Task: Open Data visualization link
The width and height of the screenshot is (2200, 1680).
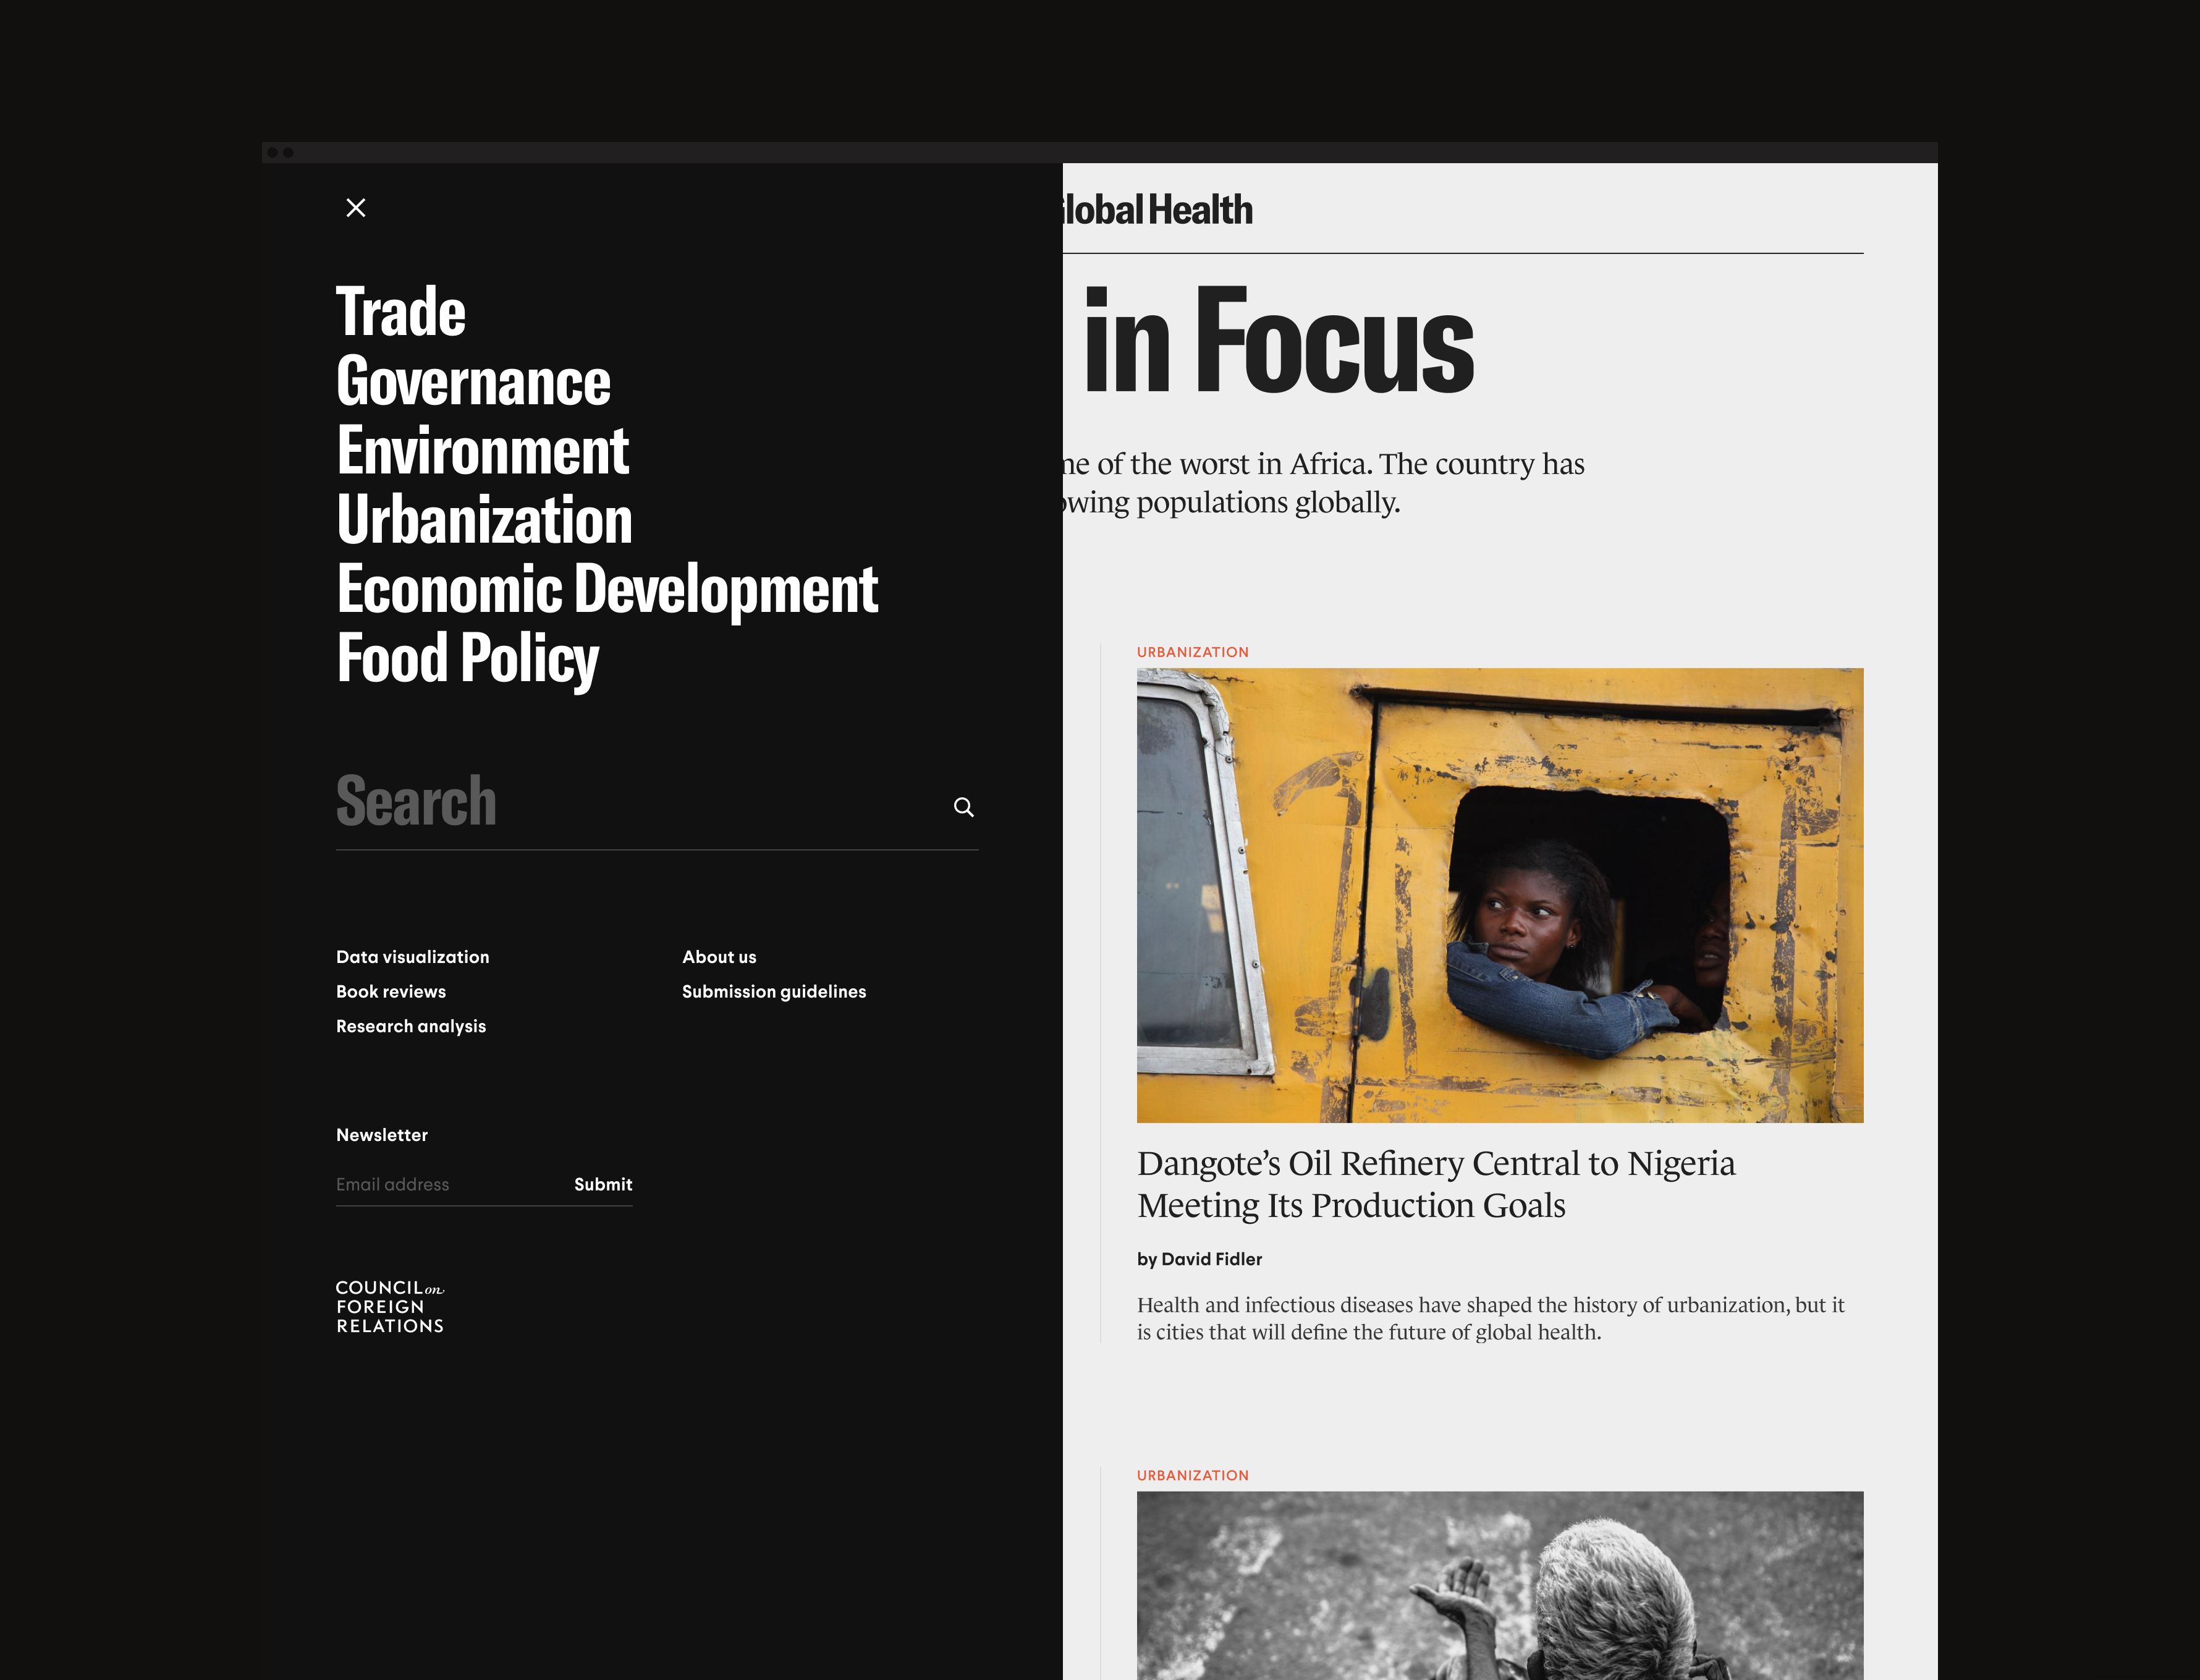Action: click(x=413, y=957)
